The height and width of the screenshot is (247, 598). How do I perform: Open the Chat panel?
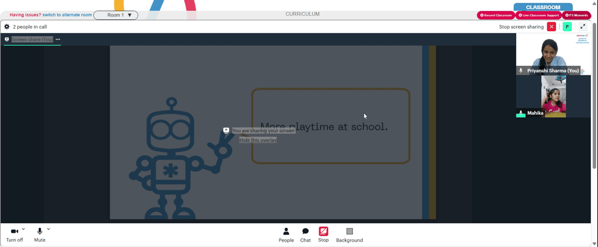(x=306, y=235)
